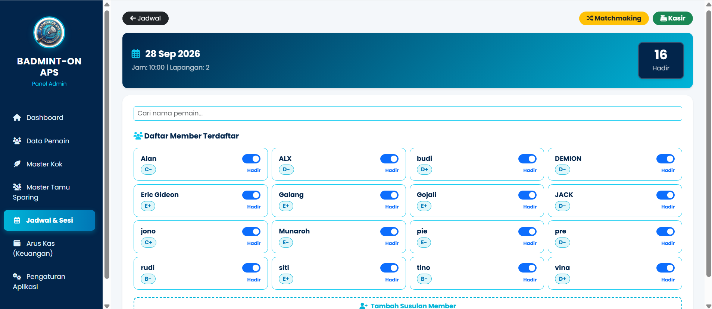Click the sidebar scrollbar down arrow
Screen dimensions: 712x309
[x=107, y=306]
